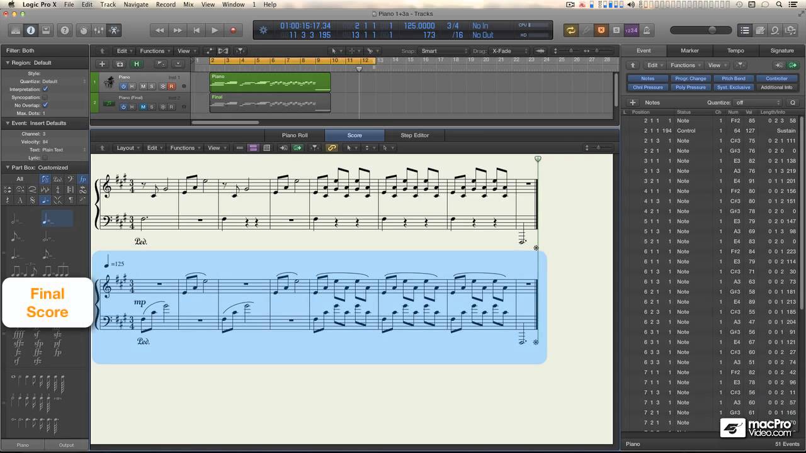
Task: Mute the Piano track
Action: [143, 86]
